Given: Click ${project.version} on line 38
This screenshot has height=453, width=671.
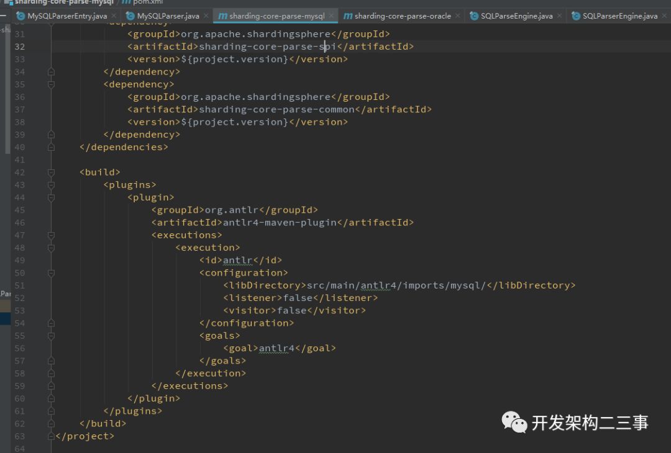Looking at the screenshot, I should point(235,122).
